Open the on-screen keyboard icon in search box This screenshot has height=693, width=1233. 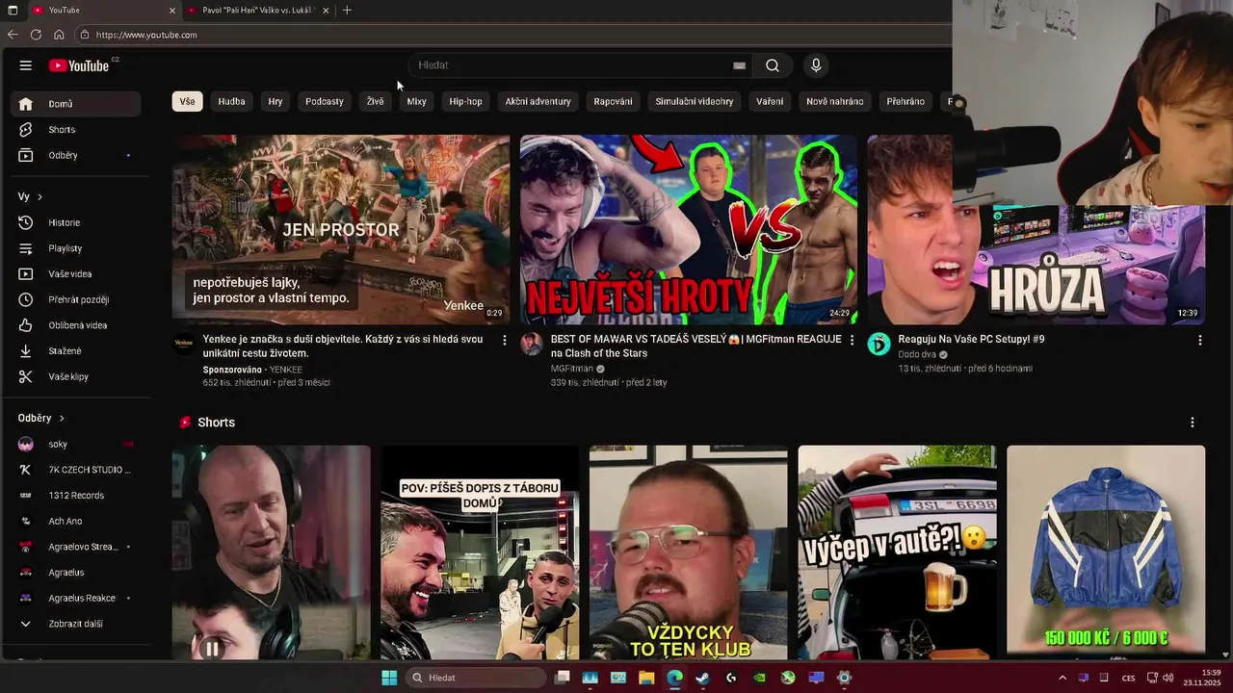[x=739, y=65]
